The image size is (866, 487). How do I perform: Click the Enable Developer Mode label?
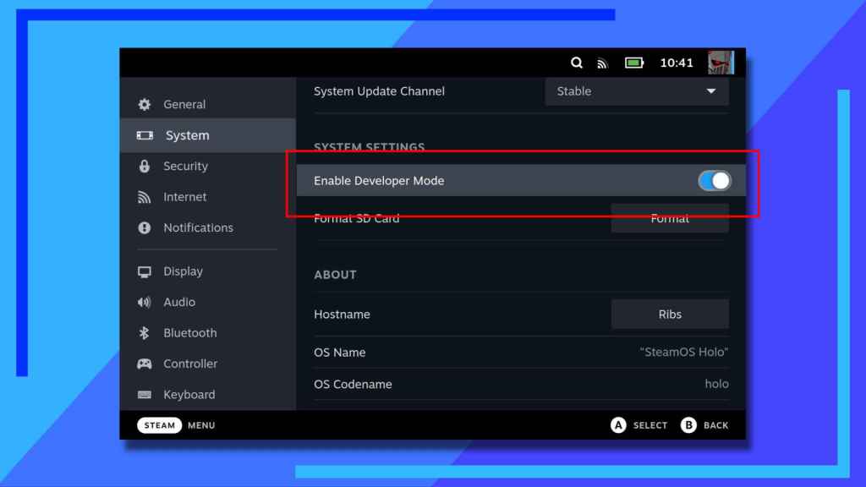pos(379,181)
